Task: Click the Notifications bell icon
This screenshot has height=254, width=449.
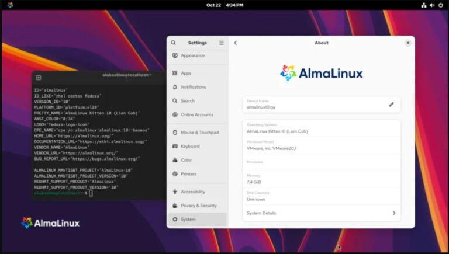Action: [x=175, y=87]
